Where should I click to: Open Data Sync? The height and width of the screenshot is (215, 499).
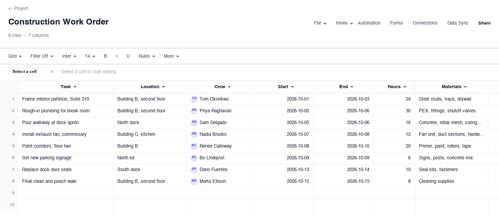click(458, 23)
